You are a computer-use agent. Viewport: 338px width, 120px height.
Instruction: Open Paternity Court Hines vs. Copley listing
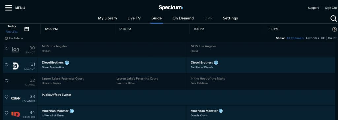[75, 81]
